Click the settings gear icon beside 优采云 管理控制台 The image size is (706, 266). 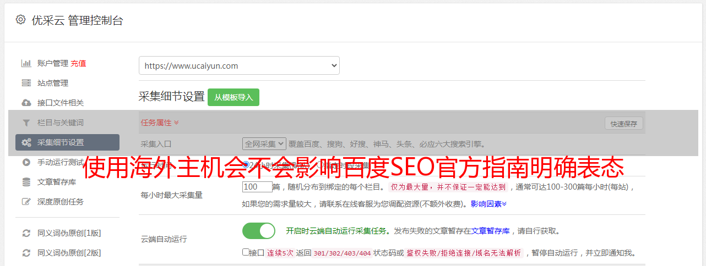[x=20, y=20]
